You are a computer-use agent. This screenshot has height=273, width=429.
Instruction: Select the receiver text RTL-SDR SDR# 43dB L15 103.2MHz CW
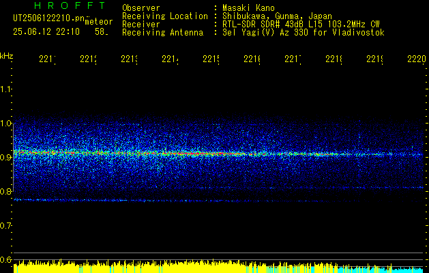pyautogui.click(x=301, y=25)
